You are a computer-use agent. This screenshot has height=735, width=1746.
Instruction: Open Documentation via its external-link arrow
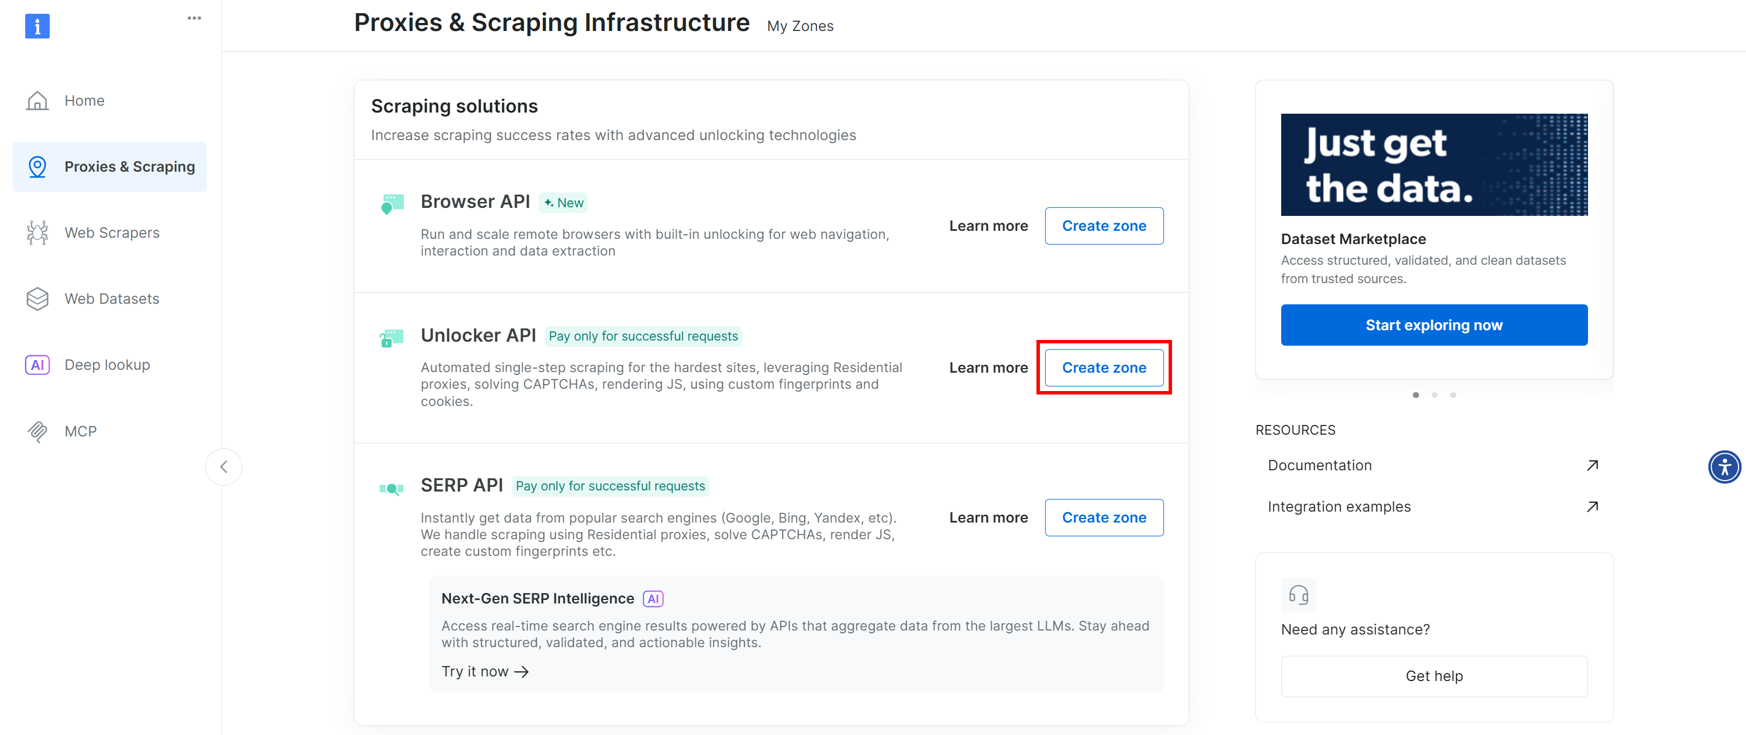(x=1592, y=465)
